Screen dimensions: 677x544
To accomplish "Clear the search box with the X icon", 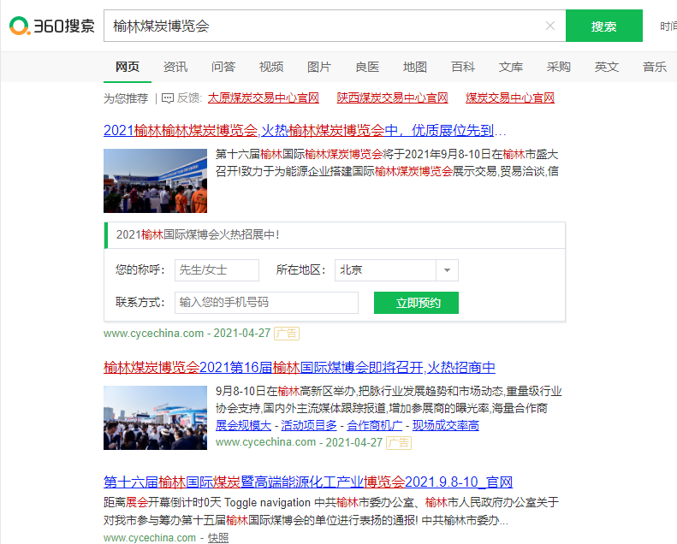I will coord(550,26).
